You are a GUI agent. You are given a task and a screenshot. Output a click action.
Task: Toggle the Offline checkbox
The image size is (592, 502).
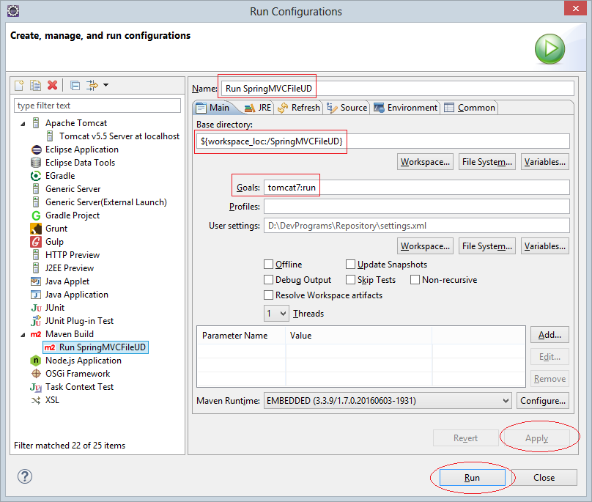tap(268, 264)
